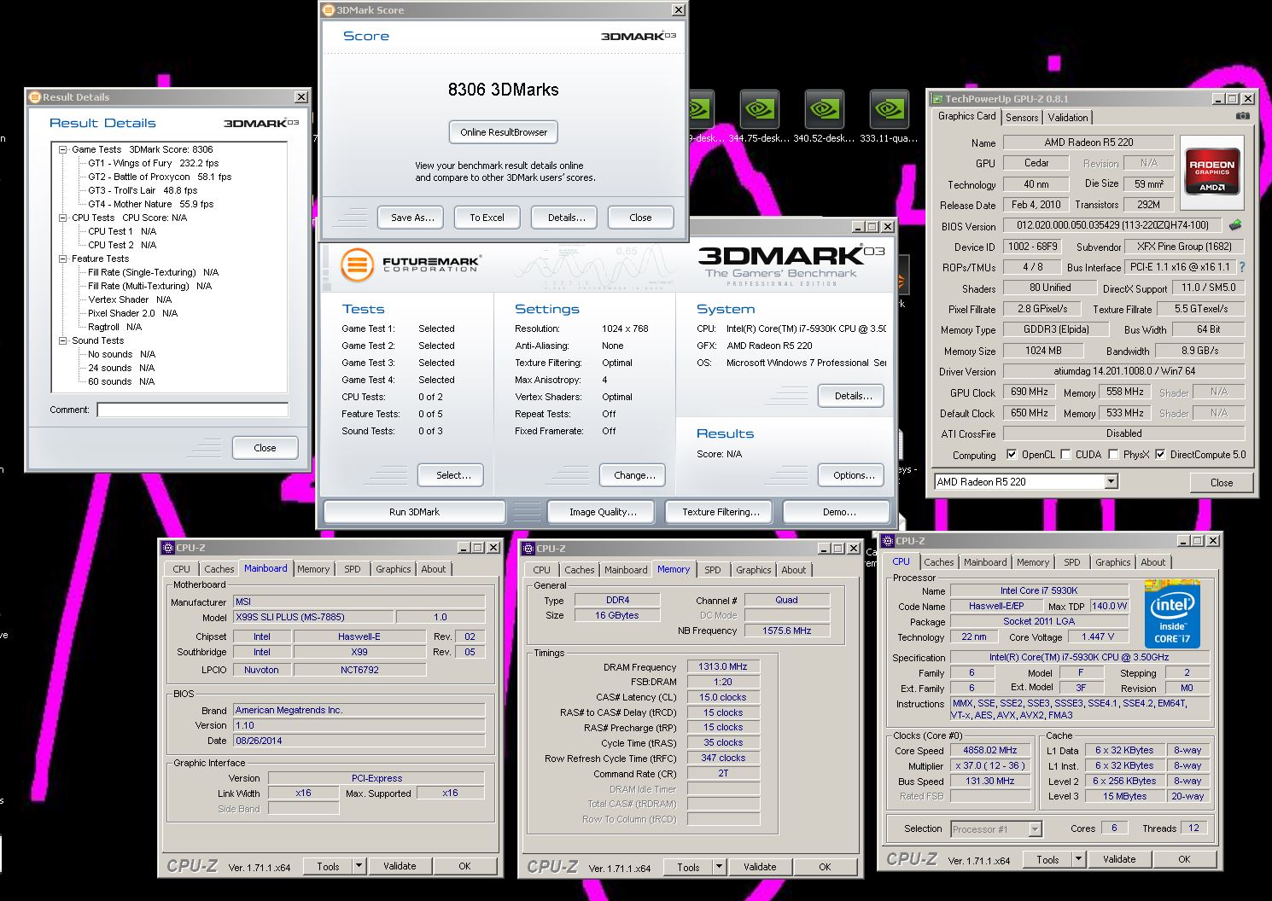Open the Processor #1 selection dropdown
This screenshot has width=1272, height=901.
coord(1035,829)
